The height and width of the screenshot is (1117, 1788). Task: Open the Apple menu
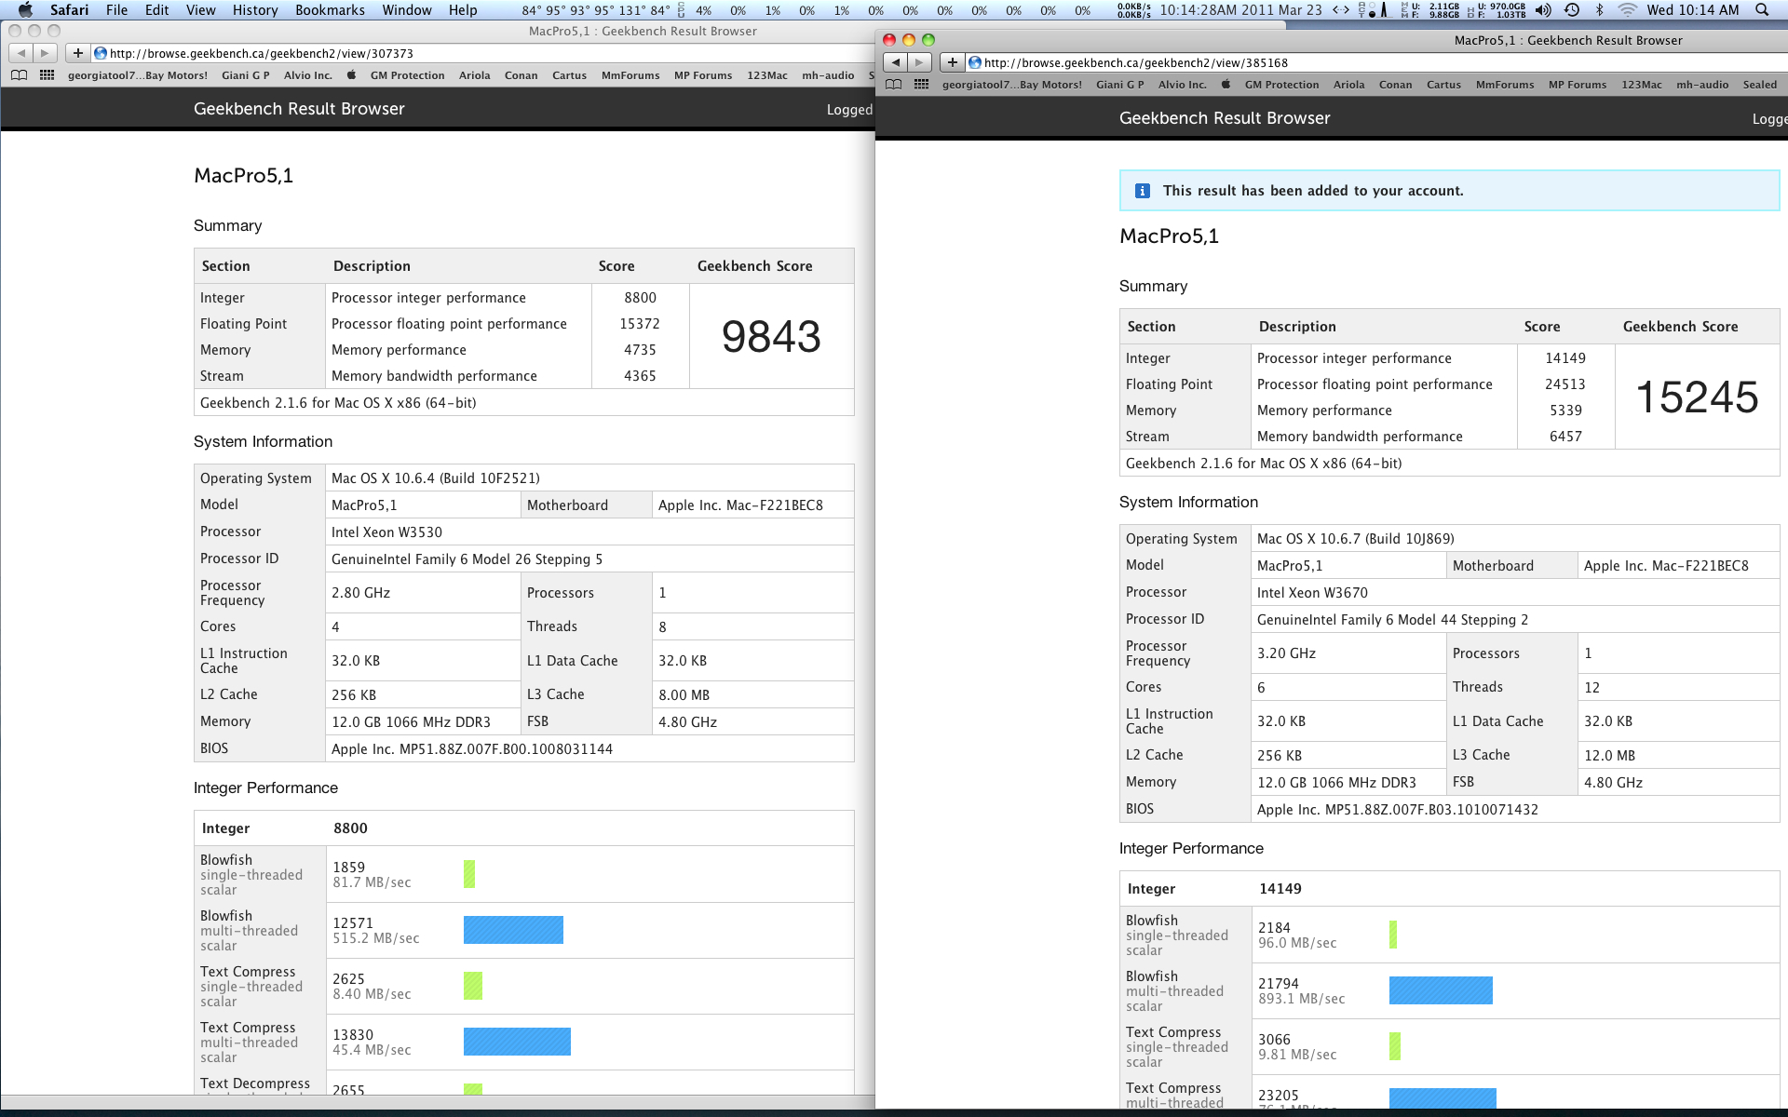pyautogui.click(x=25, y=10)
